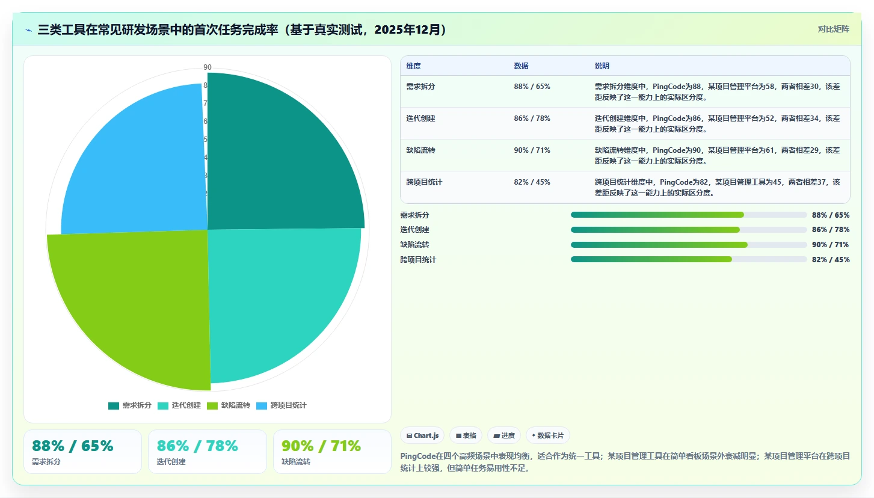Click the 对比矩阵 label in header
The image size is (874, 498).
(x=833, y=29)
